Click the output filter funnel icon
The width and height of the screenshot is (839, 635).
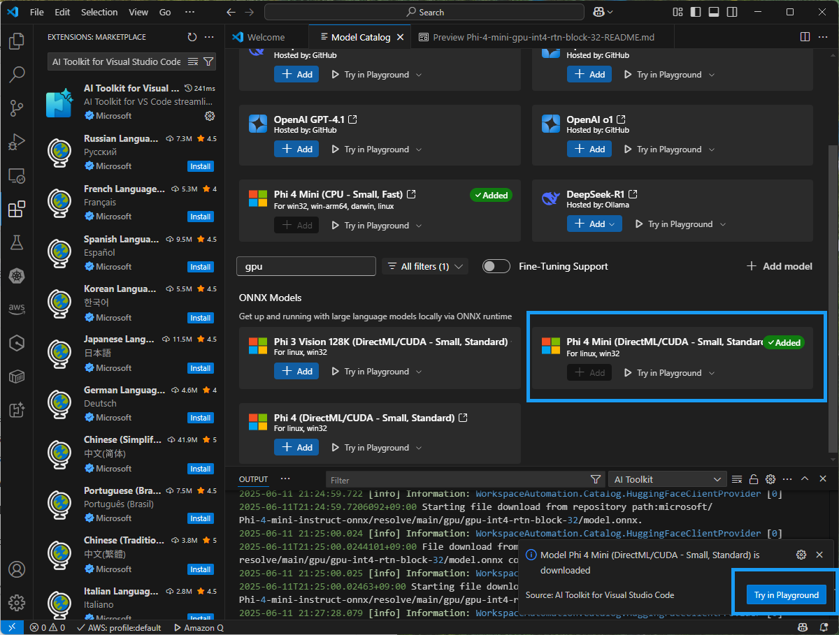pyautogui.click(x=596, y=479)
